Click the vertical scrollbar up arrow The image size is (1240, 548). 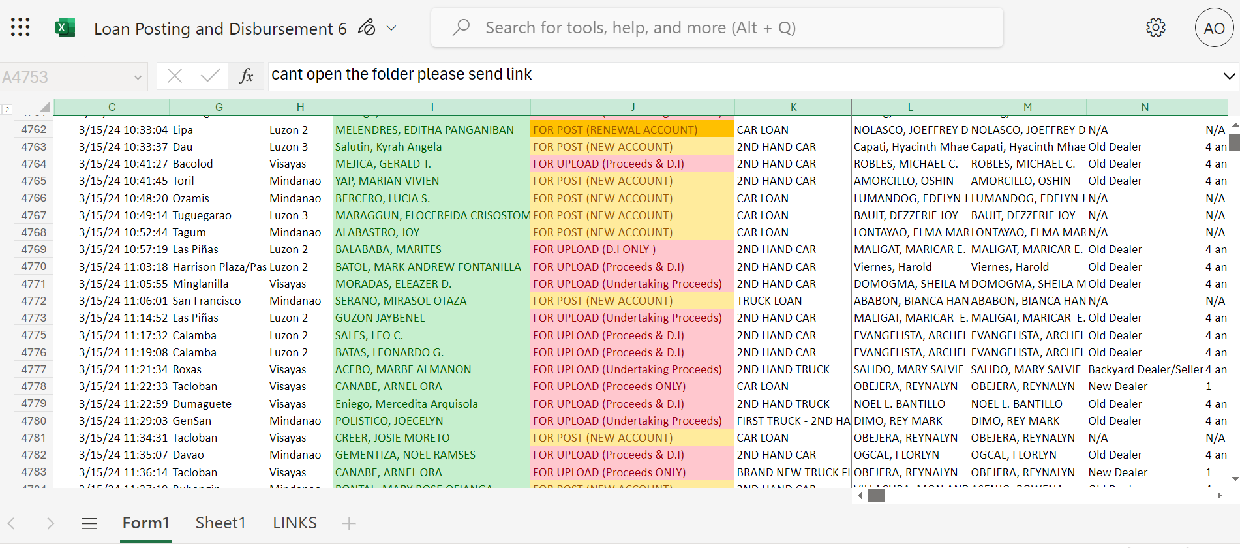coord(1235,124)
